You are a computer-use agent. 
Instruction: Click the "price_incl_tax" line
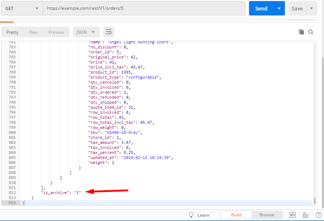coord(117,67)
